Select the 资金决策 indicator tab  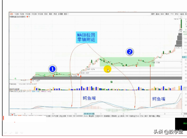pos(63,116)
